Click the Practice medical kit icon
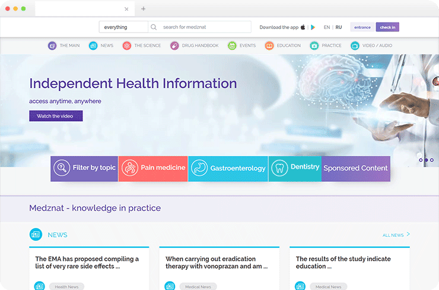Image resolution: width=439 pixels, height=290 pixels. pos(314,46)
